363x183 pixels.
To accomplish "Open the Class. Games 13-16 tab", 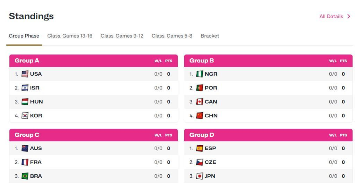I will tap(70, 36).
